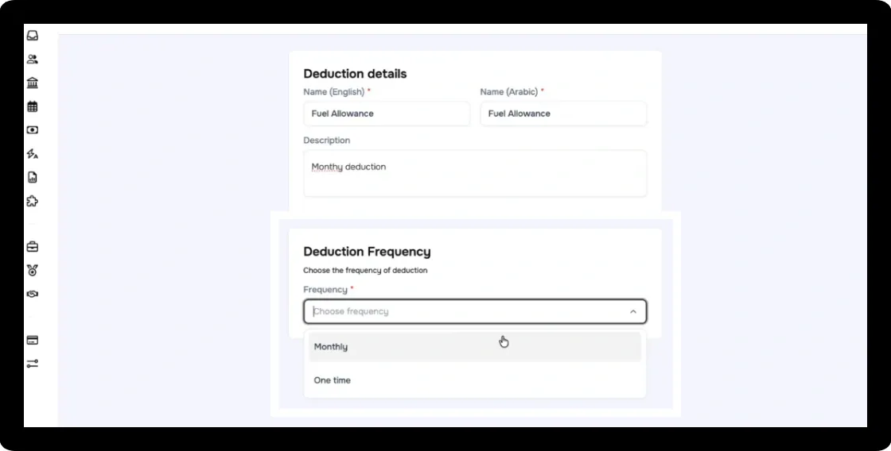Open the briefcase icon in sidebar
891x451 pixels.
pyautogui.click(x=33, y=247)
